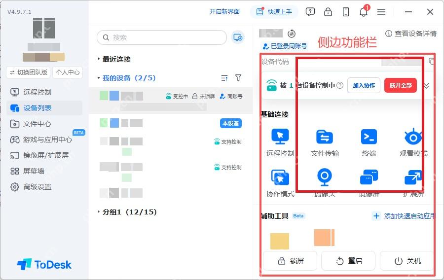Click the sort icon beside 我的设备

tap(224, 78)
